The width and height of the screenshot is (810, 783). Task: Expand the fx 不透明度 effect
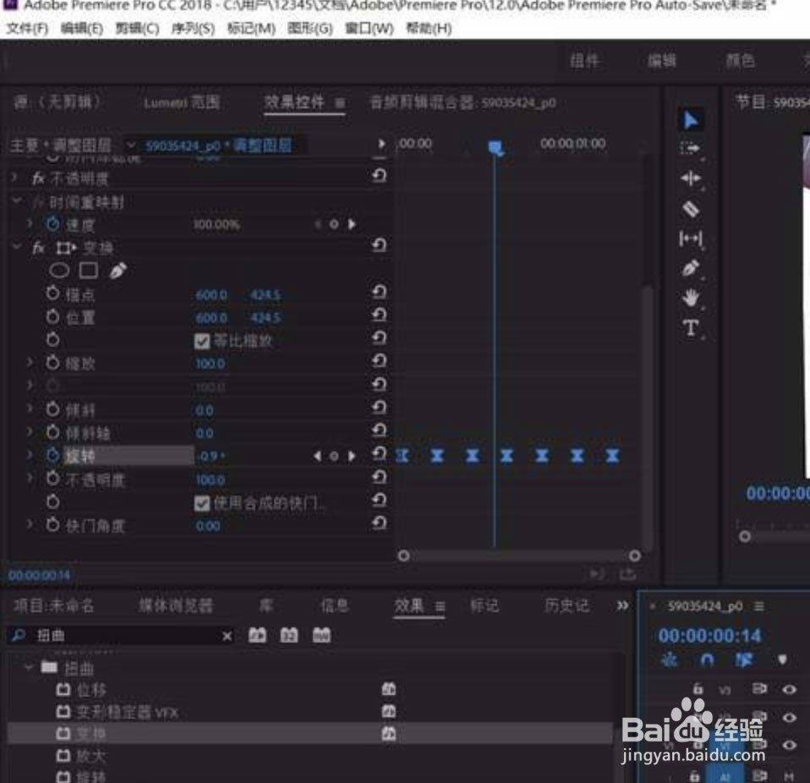coord(15,178)
